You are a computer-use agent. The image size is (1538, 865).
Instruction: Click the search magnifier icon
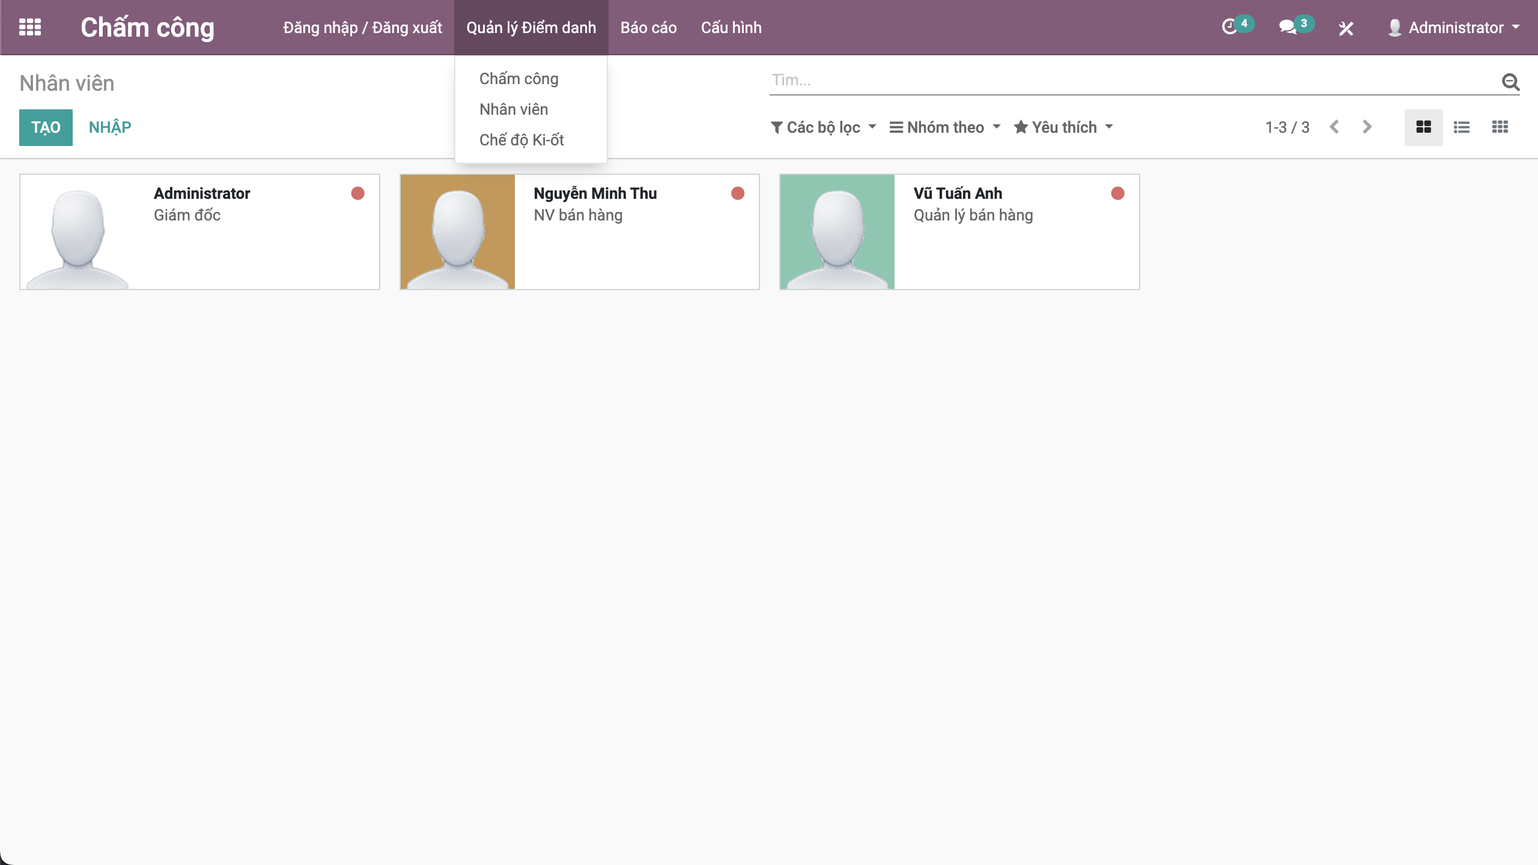pyautogui.click(x=1510, y=81)
